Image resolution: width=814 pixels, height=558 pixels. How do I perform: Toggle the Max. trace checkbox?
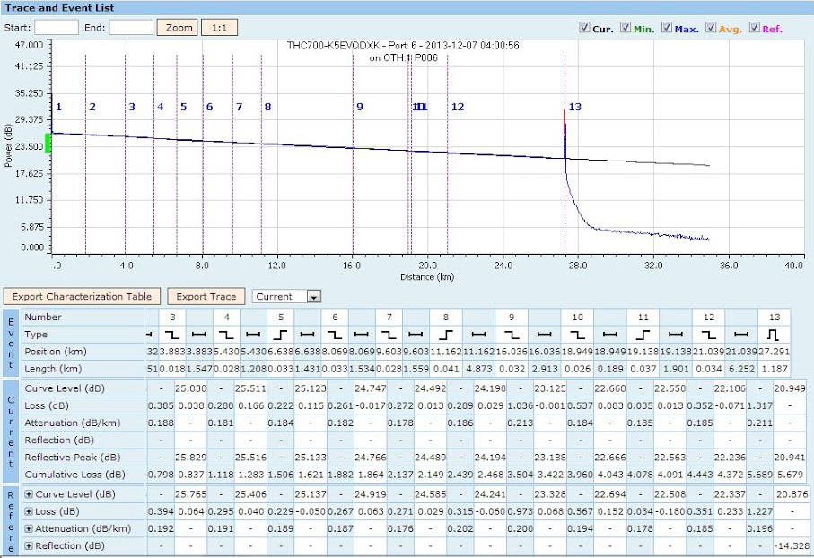pyautogui.click(x=667, y=28)
